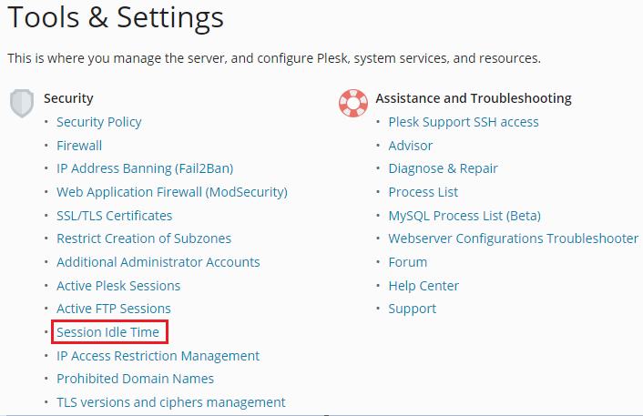Image resolution: width=643 pixels, height=416 pixels.
Task: View Active FTP Sessions
Action: [114, 309]
